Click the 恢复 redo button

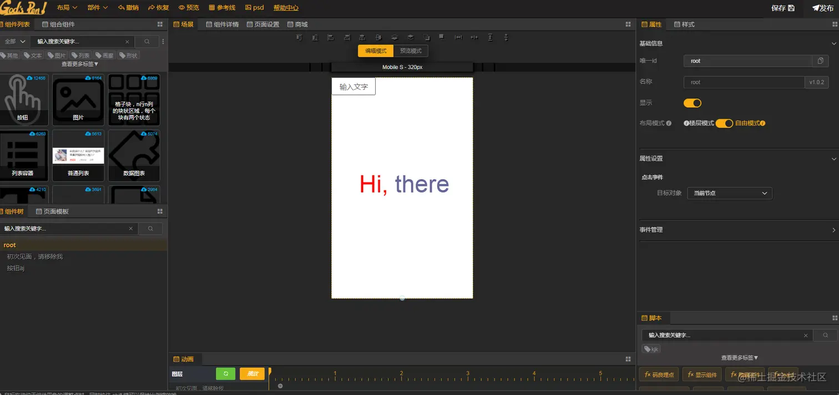tap(159, 8)
